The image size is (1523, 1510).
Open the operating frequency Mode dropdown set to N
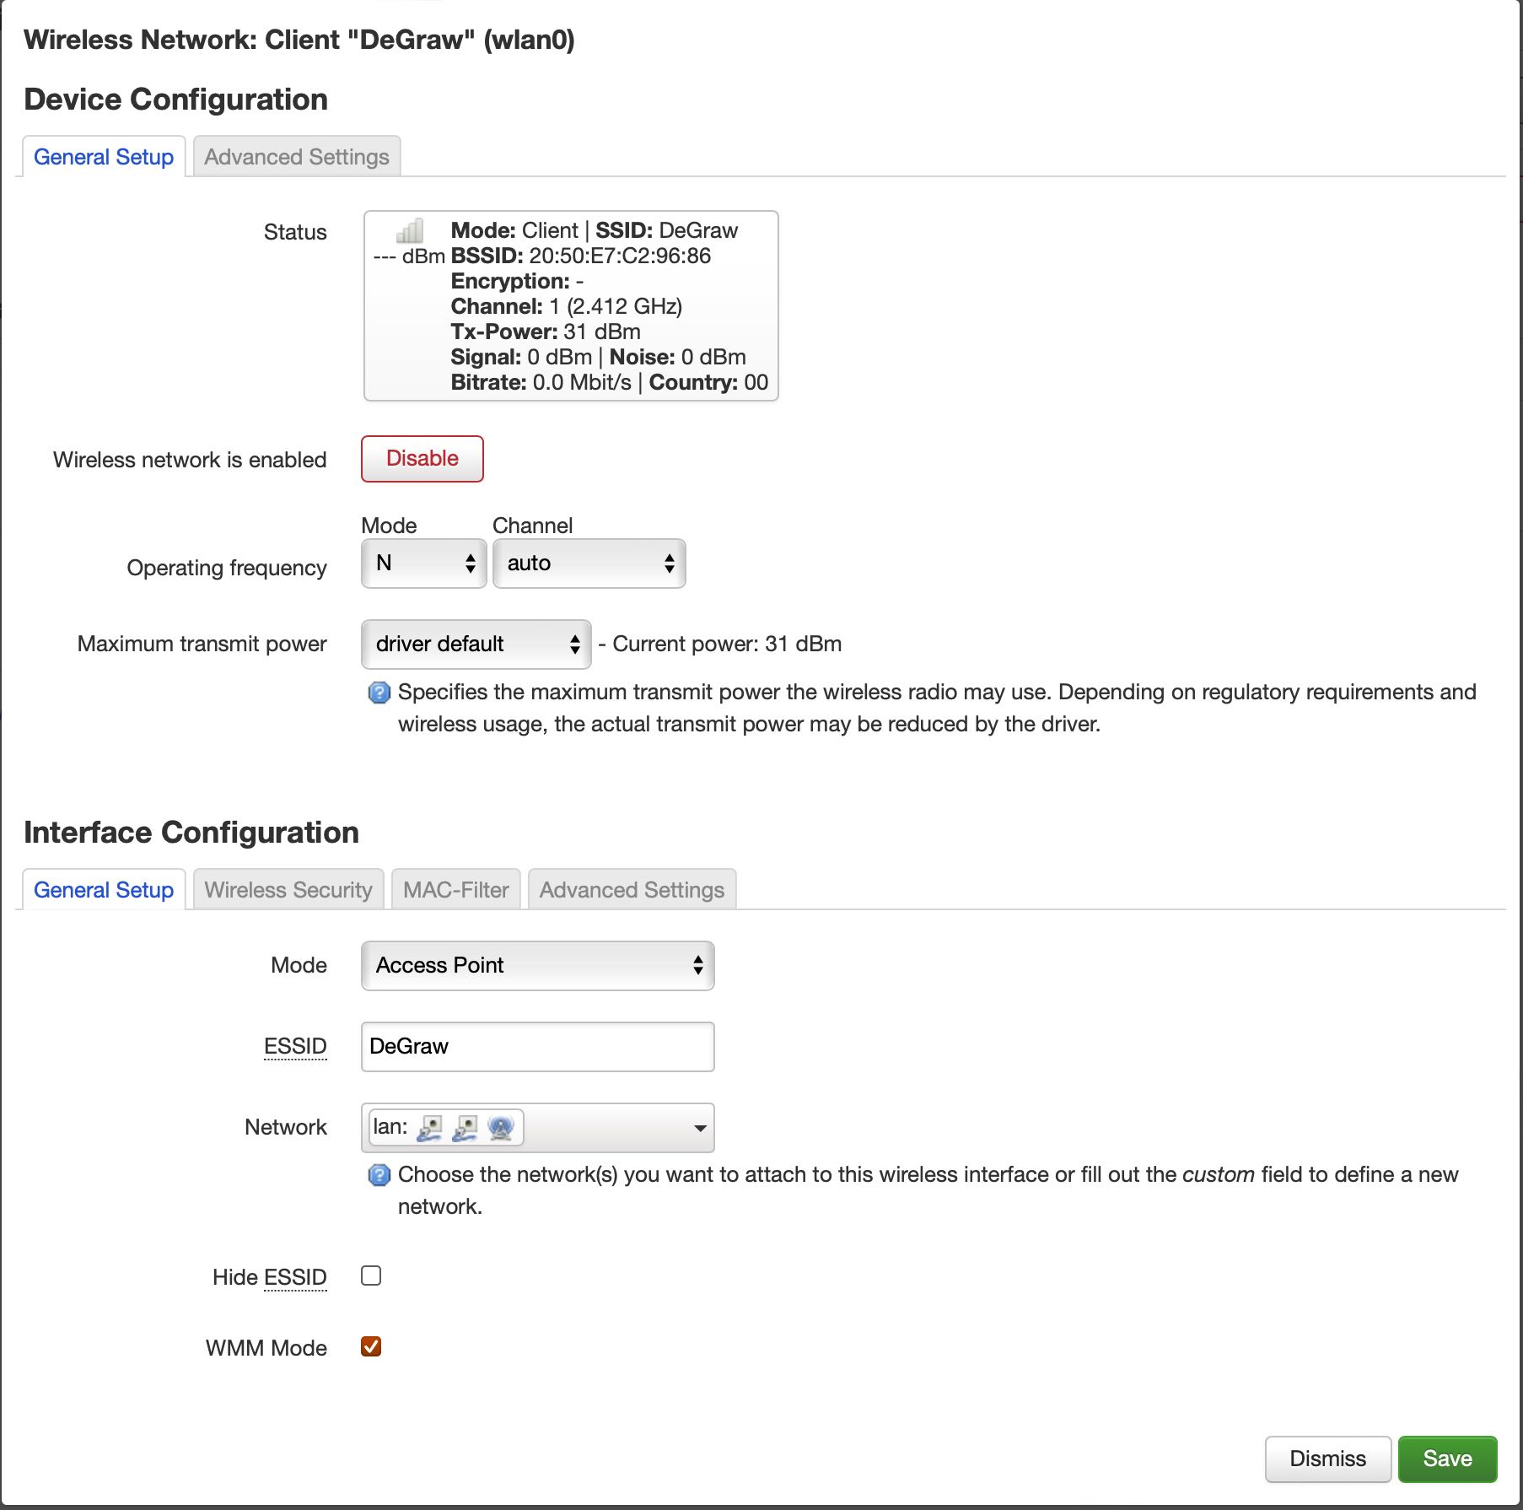423,564
